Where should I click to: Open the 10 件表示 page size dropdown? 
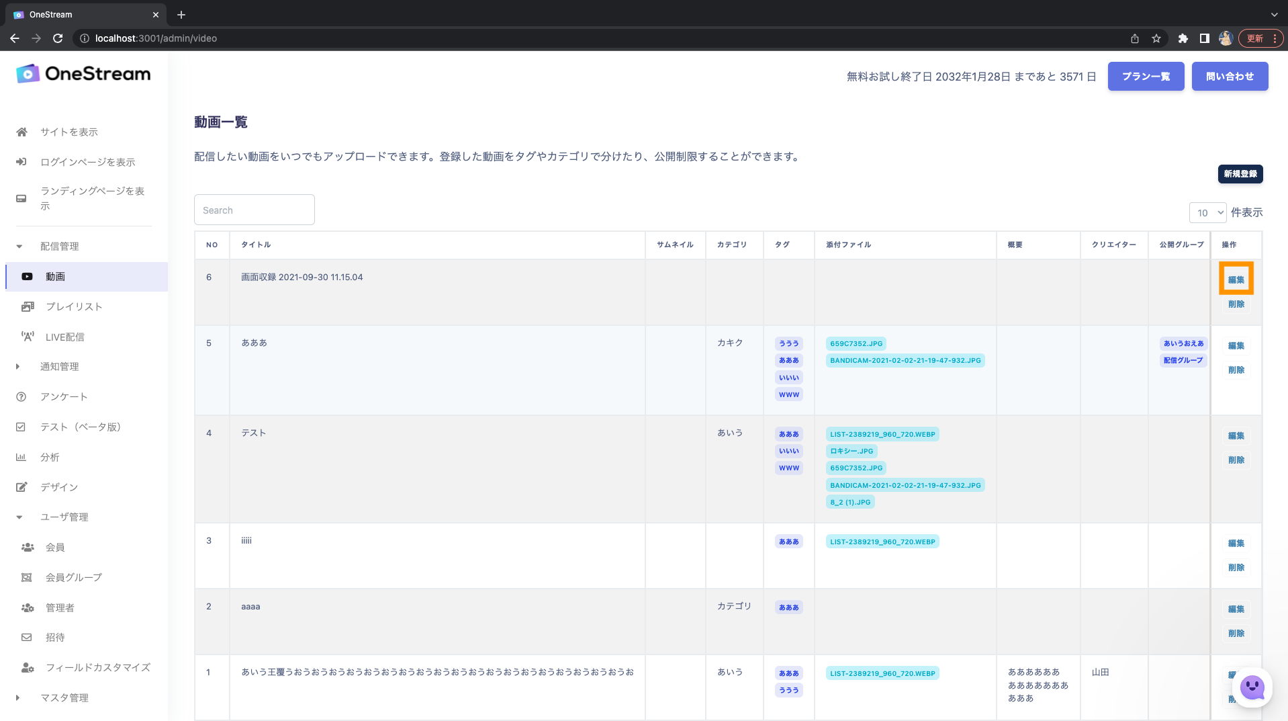click(1207, 212)
